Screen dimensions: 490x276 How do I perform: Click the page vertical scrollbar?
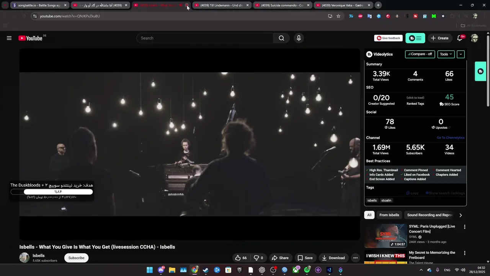(x=488, y=71)
